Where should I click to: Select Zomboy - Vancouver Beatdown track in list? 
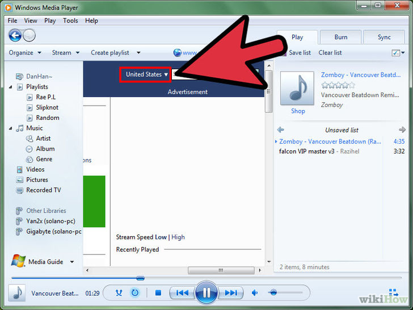tap(341, 141)
